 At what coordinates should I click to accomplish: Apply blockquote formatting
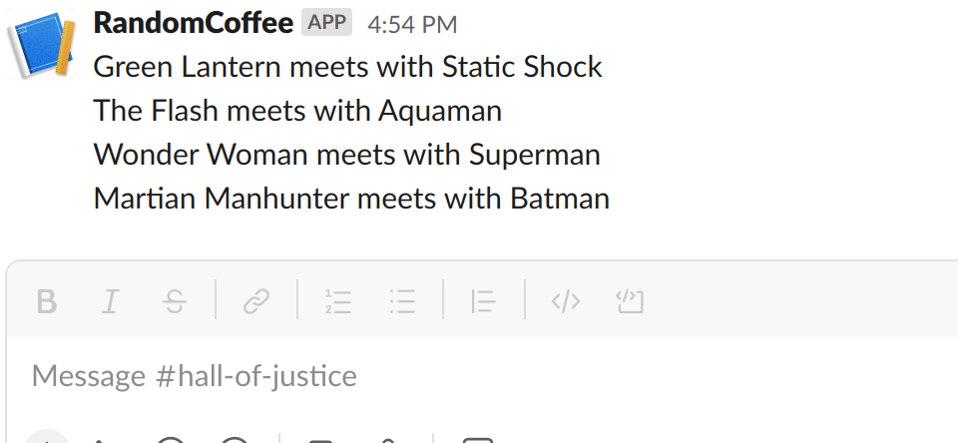coord(483,301)
